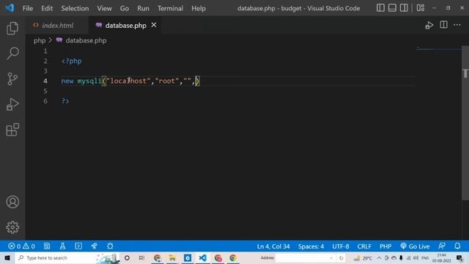Expand the taskbar Address dropdown arrow
469x264 pixels.
click(x=331, y=257)
